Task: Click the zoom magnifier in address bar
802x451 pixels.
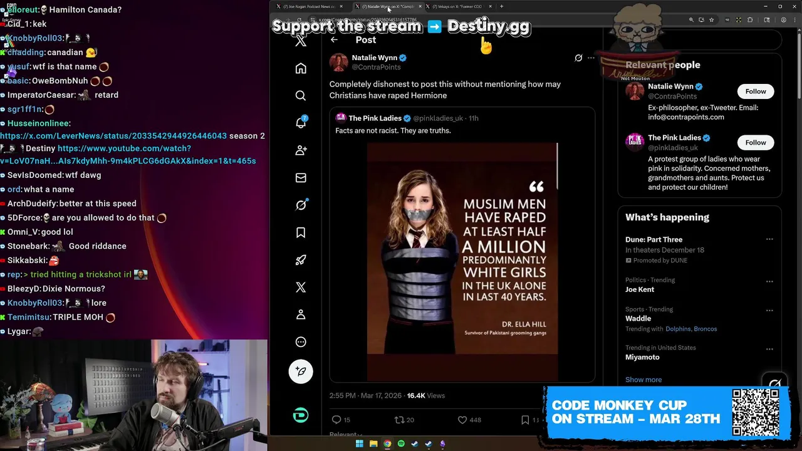Action: pos(692,20)
